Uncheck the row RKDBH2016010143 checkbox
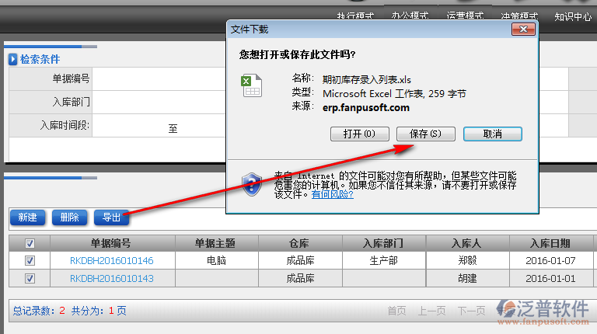Screen dimensions: 597x334 [30, 278]
